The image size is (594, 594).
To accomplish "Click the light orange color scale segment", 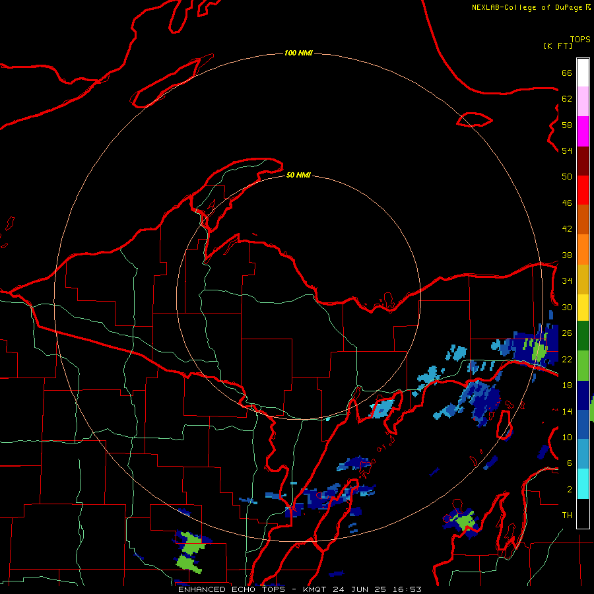I will (x=583, y=249).
